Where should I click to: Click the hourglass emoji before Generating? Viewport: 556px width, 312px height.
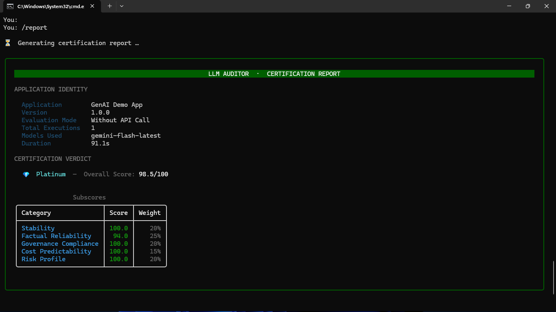click(7, 43)
